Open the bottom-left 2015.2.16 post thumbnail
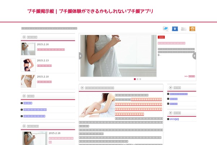The width and height of the screenshot is (217, 145). [x=35, y=138]
